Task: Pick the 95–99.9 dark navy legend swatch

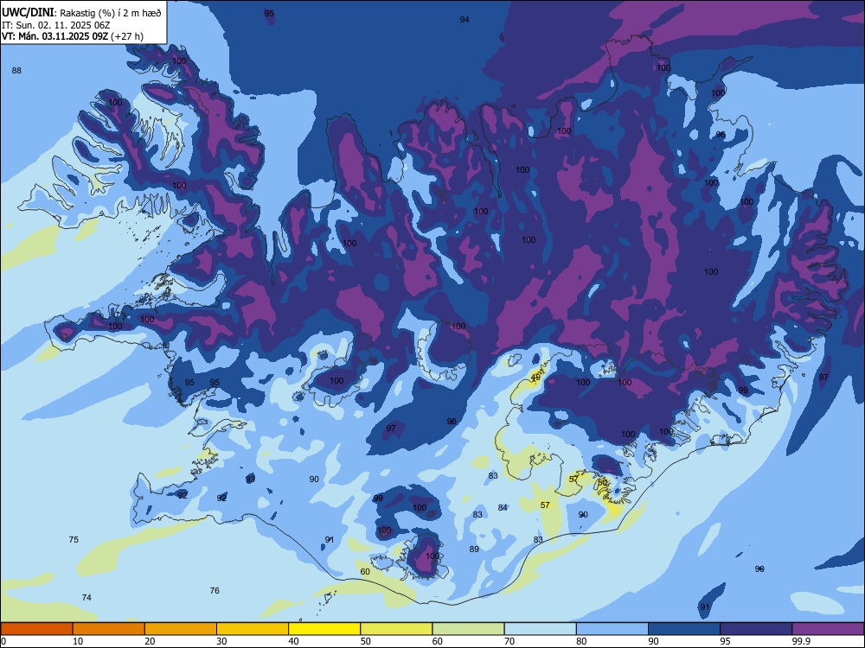Action: coord(756,629)
